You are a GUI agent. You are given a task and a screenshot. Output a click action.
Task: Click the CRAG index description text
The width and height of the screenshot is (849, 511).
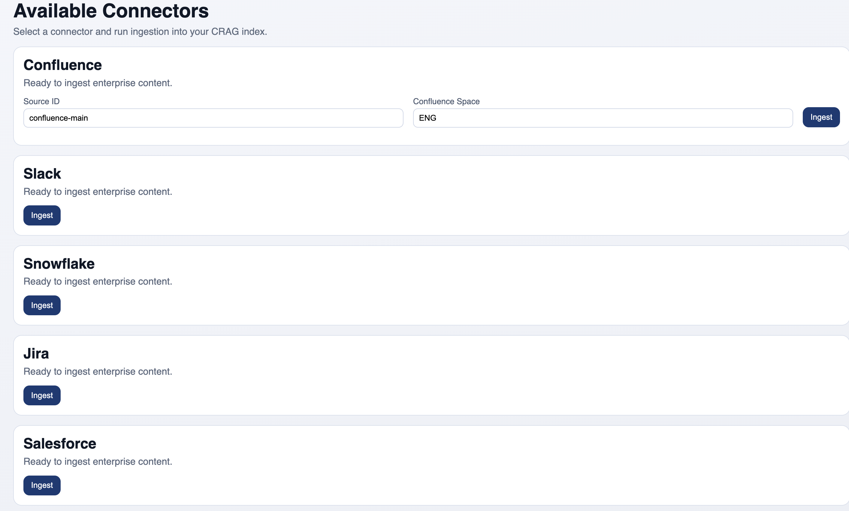(x=140, y=31)
